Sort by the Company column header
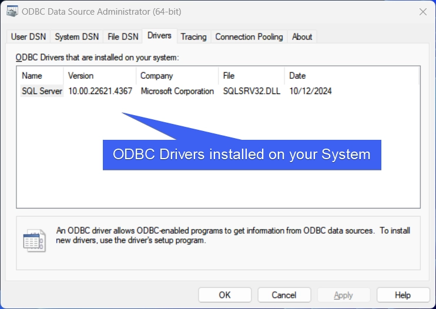The height and width of the screenshot is (309, 436). 177,76
